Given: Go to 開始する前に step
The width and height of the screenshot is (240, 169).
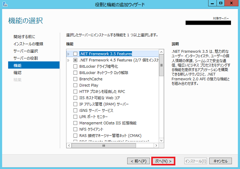Looking at the screenshot, I should coord(24,37).
